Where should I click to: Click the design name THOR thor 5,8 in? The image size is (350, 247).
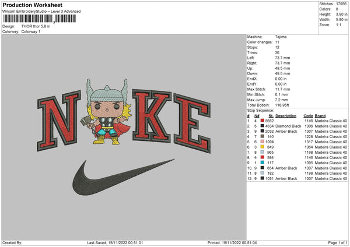tap(36, 26)
